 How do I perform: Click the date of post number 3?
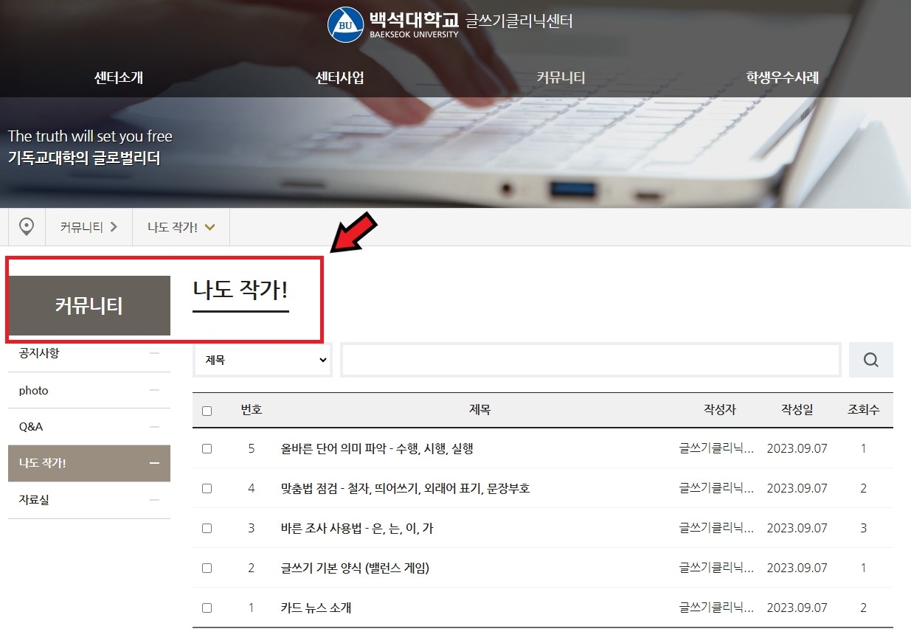(x=797, y=528)
